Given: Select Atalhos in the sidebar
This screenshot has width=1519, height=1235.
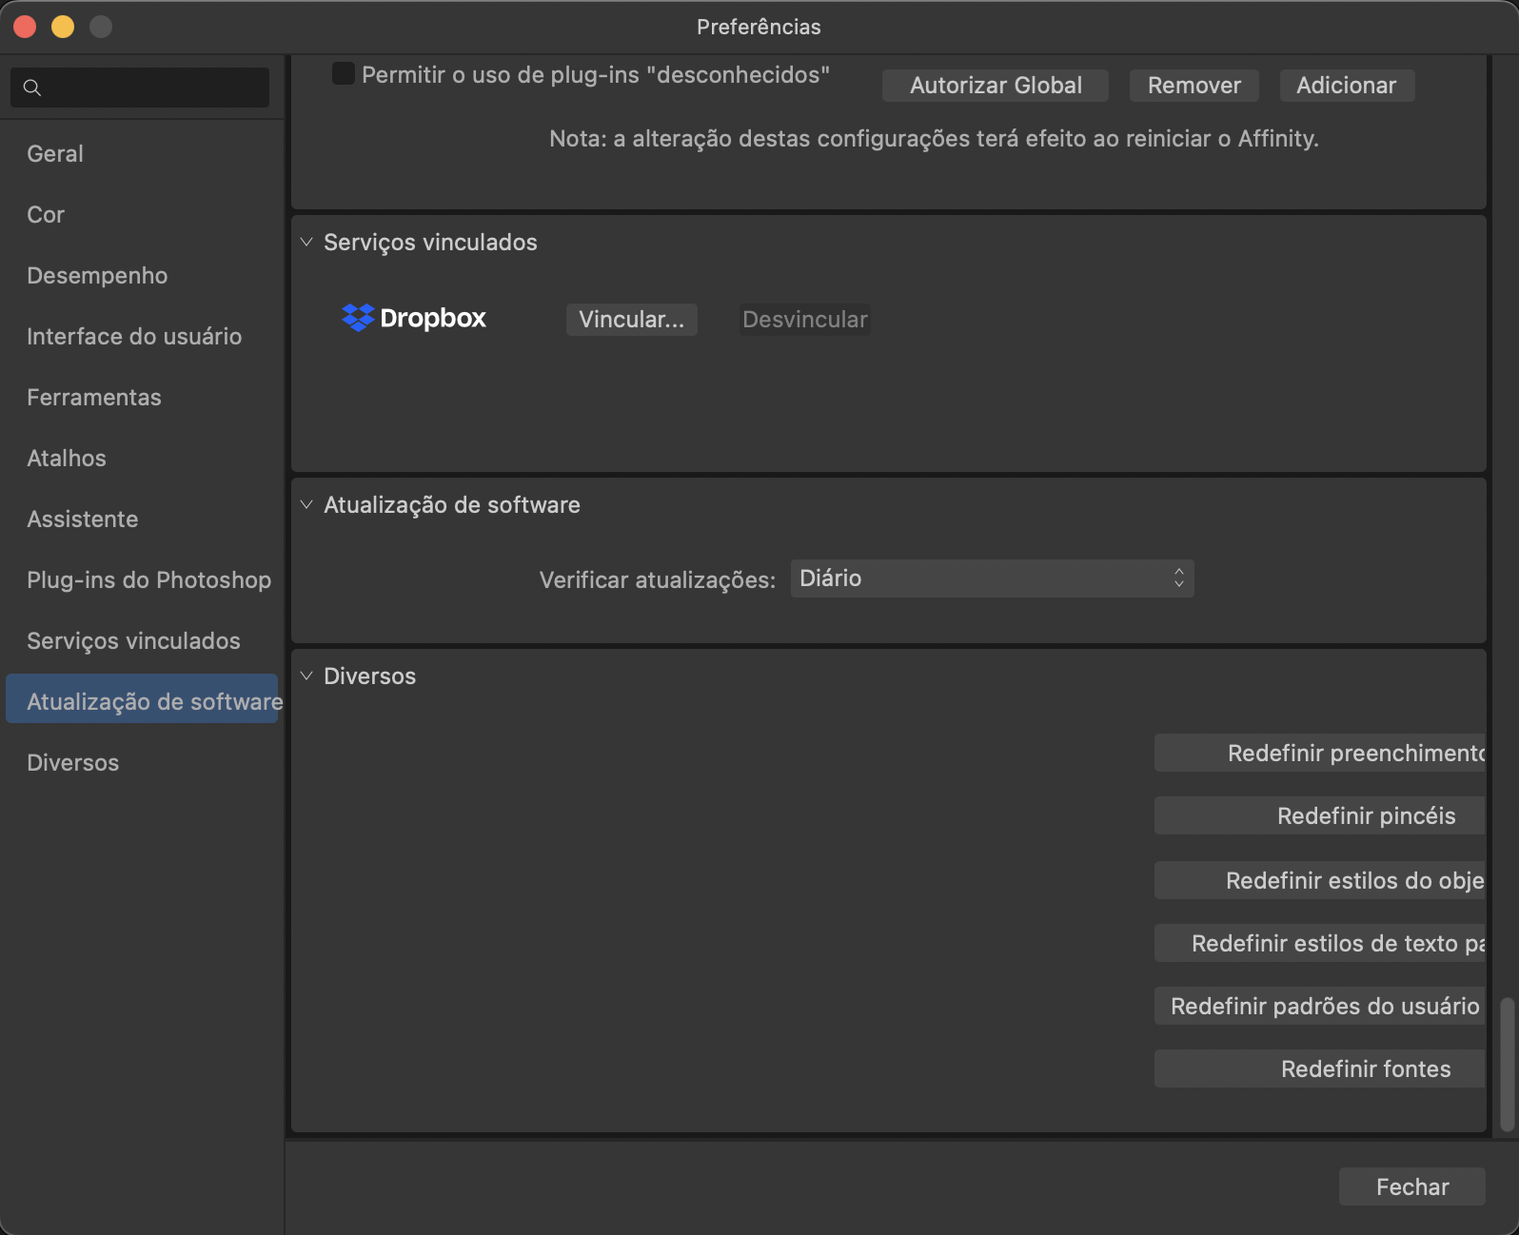Looking at the screenshot, I should point(67,459).
